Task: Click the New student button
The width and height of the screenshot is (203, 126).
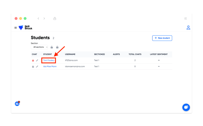Action: [162, 38]
